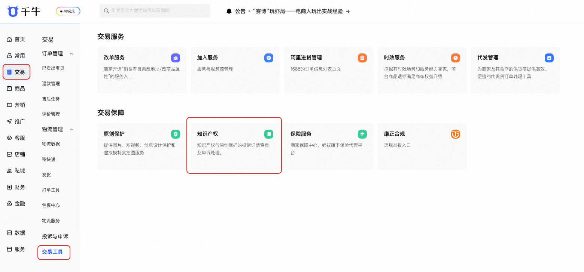Open 发货 in the submenu

click(46, 175)
